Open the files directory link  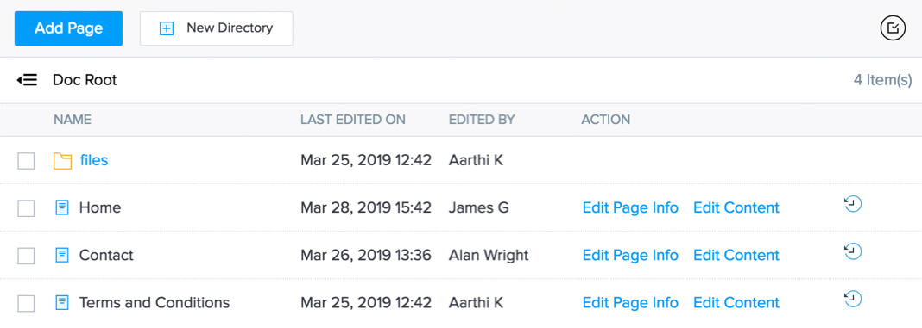tap(94, 160)
